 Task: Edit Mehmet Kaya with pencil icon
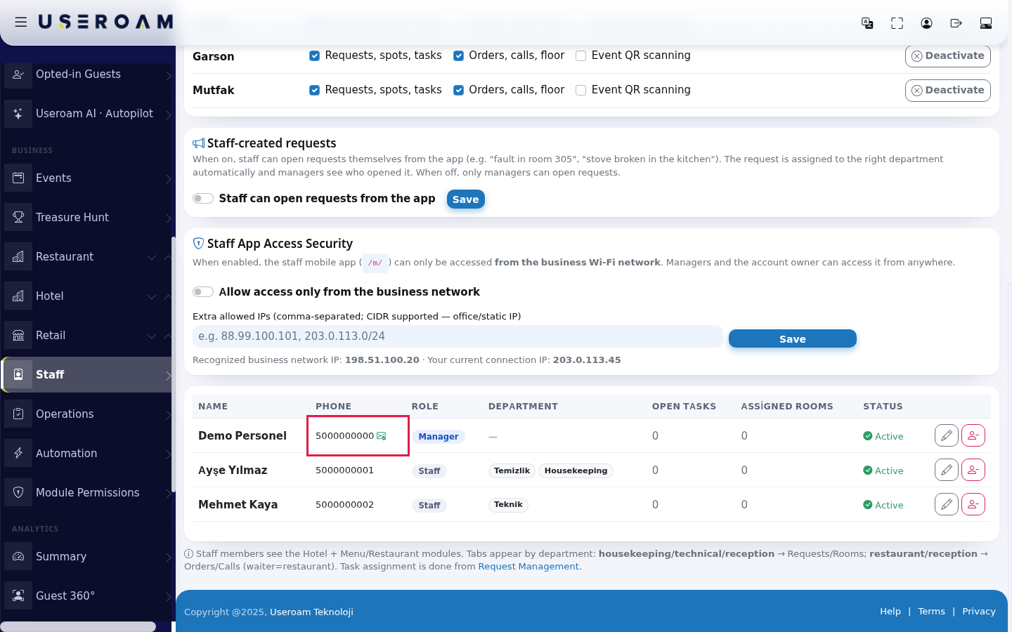[x=947, y=504]
